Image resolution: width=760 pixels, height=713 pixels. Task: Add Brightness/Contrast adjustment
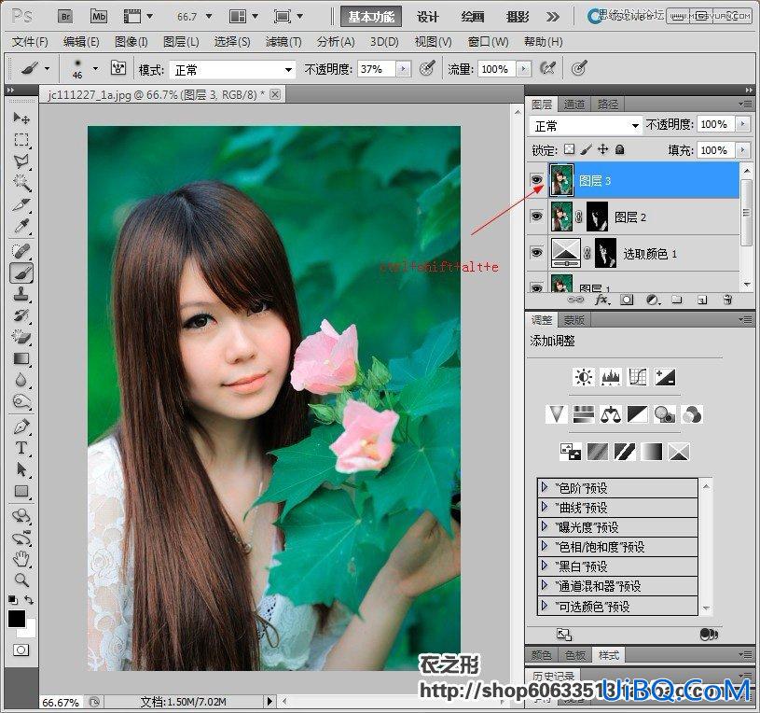tap(583, 377)
